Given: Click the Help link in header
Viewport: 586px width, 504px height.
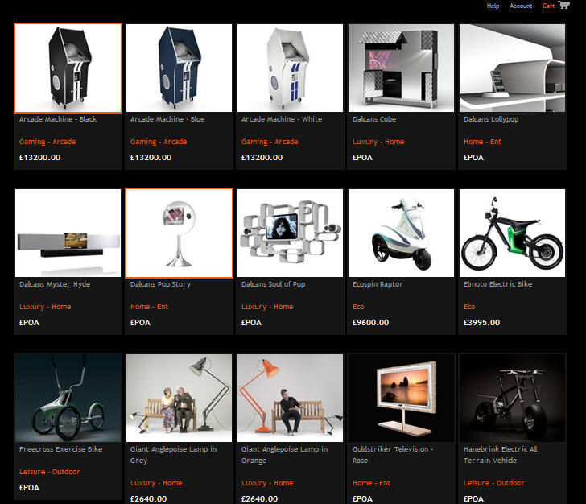Looking at the screenshot, I should tap(493, 6).
